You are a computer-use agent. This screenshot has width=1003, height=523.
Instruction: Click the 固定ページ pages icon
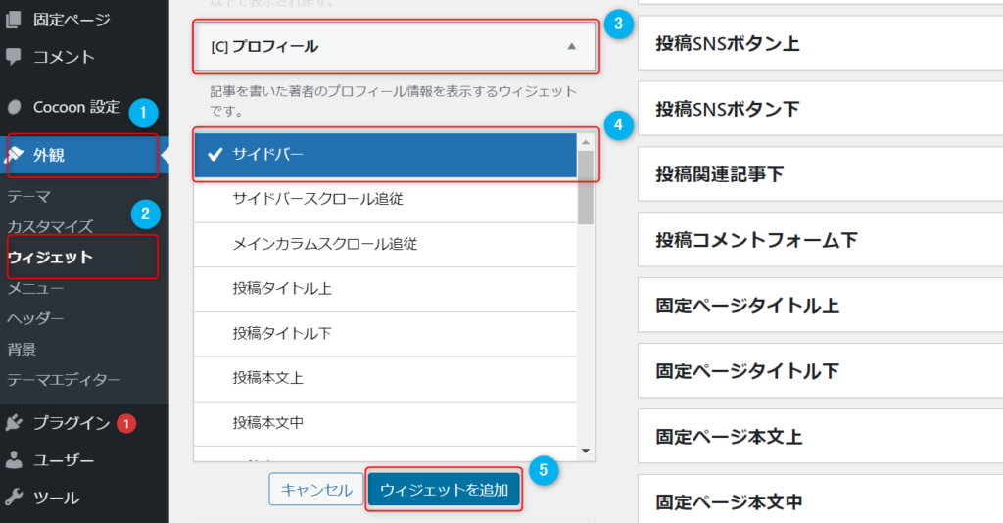click(x=14, y=20)
